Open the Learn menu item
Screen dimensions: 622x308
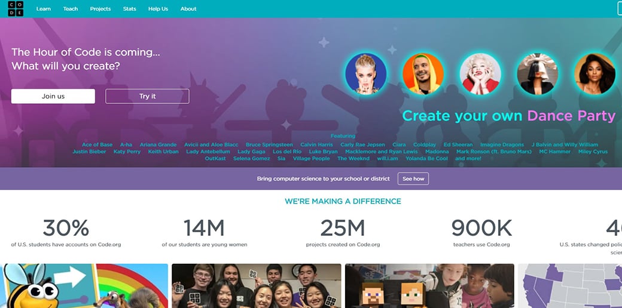44,9
